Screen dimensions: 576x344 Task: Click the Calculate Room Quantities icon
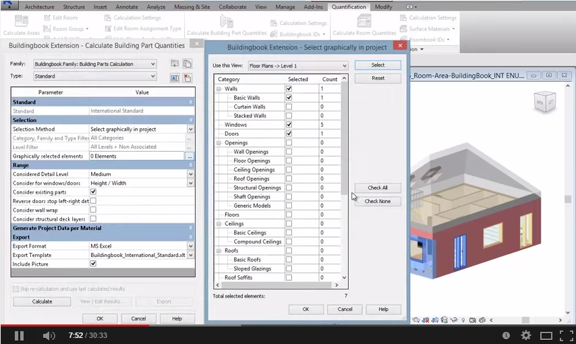[364, 22]
